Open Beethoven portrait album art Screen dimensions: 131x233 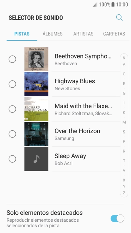coord(36,59)
